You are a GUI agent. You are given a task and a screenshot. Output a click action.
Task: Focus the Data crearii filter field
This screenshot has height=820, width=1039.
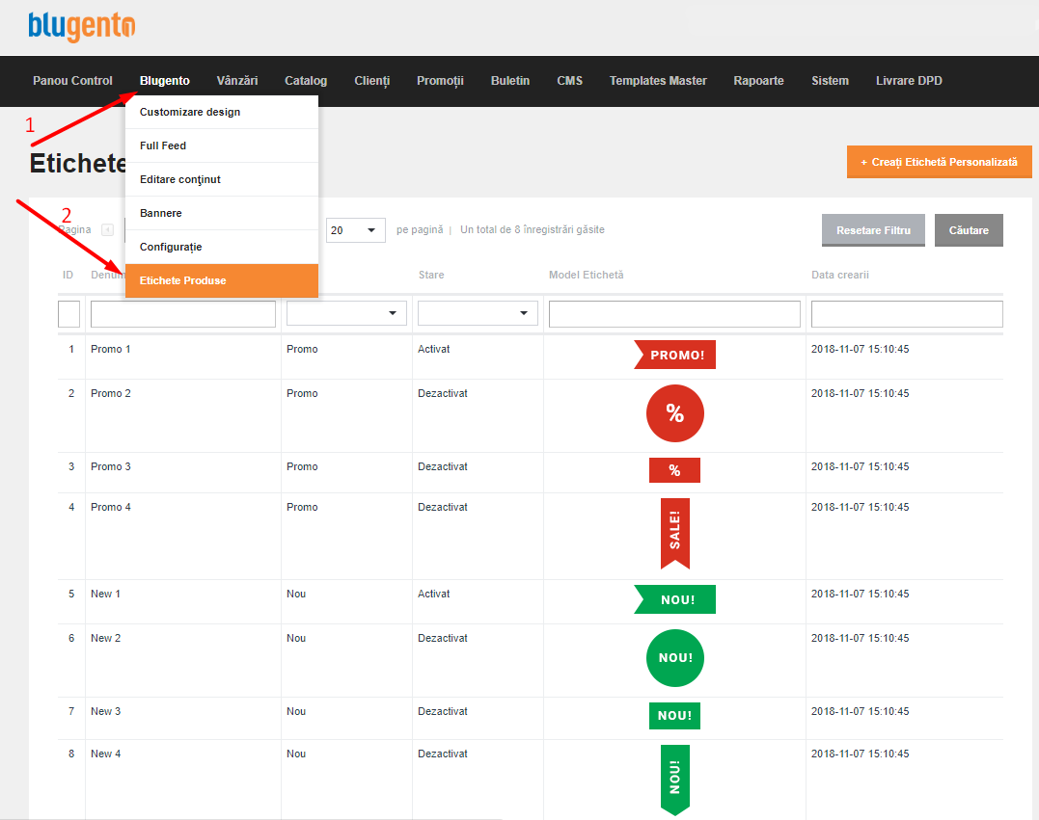[x=907, y=314]
